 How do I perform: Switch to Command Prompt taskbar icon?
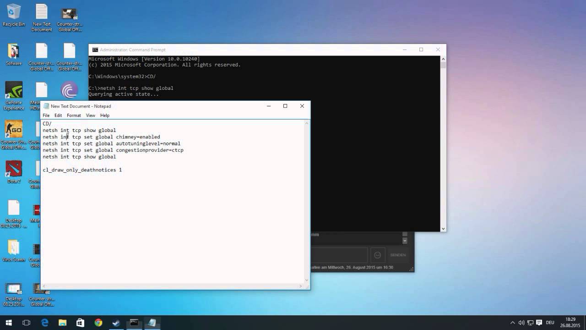click(134, 323)
